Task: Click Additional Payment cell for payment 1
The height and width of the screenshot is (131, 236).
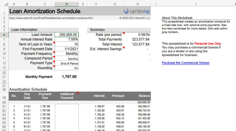Action: (x=67, y=106)
